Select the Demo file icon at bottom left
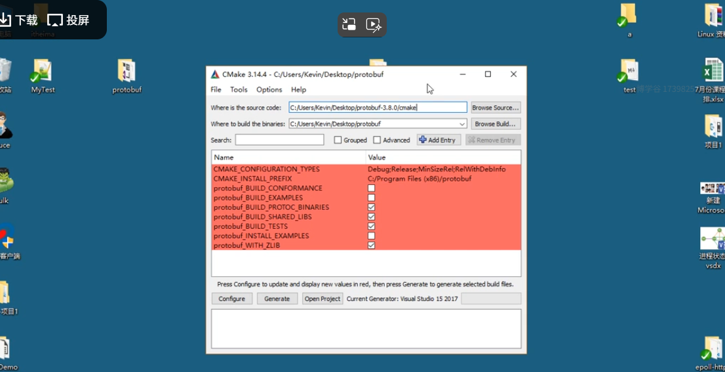725x372 pixels. click(5, 349)
